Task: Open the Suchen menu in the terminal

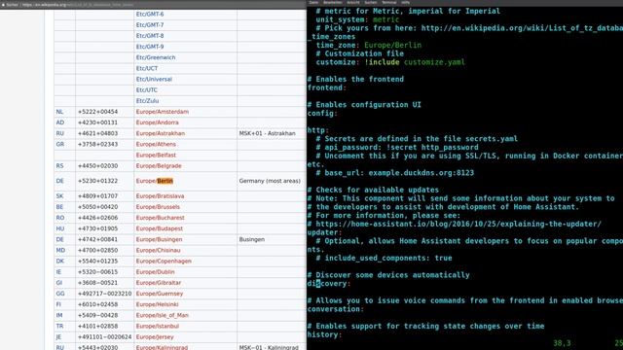Action: (370, 2)
